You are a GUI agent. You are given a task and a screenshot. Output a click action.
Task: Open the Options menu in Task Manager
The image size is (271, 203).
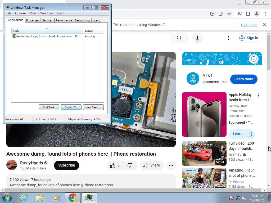point(21,13)
